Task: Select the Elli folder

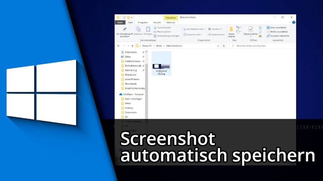Action: pos(126,117)
